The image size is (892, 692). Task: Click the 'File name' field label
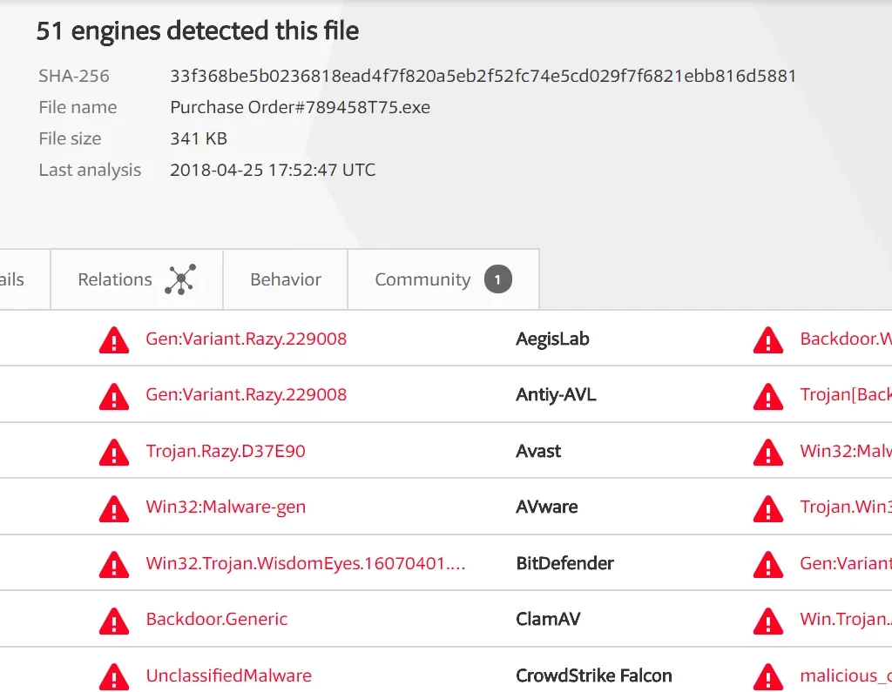pos(78,107)
